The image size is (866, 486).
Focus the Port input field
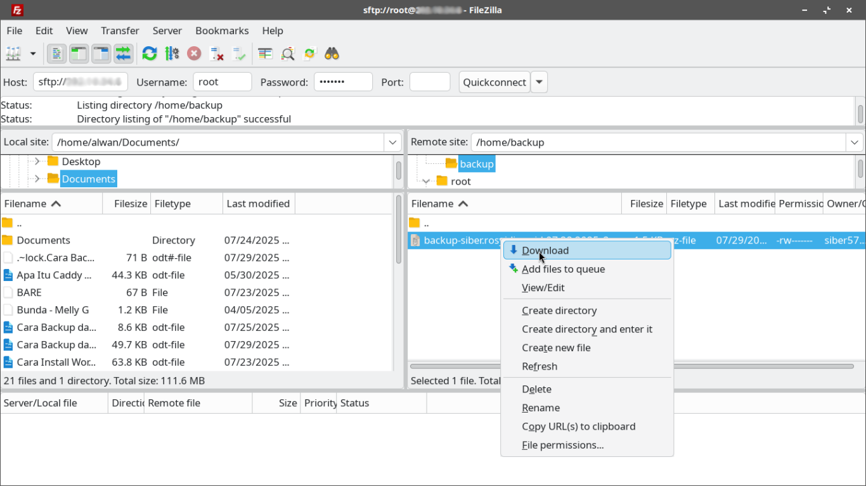(x=430, y=82)
